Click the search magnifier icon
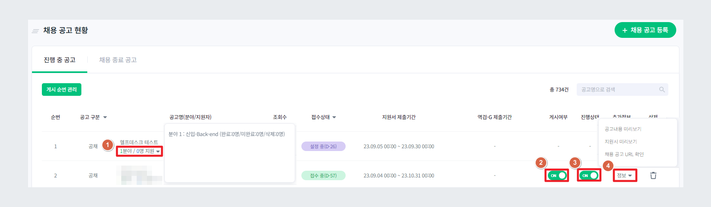Viewport: 711px width, 207px height. coord(662,90)
